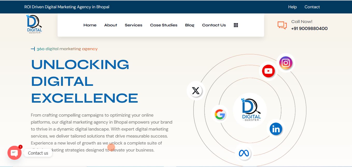Click the Instagram icon in the orbit graphic

click(x=286, y=63)
